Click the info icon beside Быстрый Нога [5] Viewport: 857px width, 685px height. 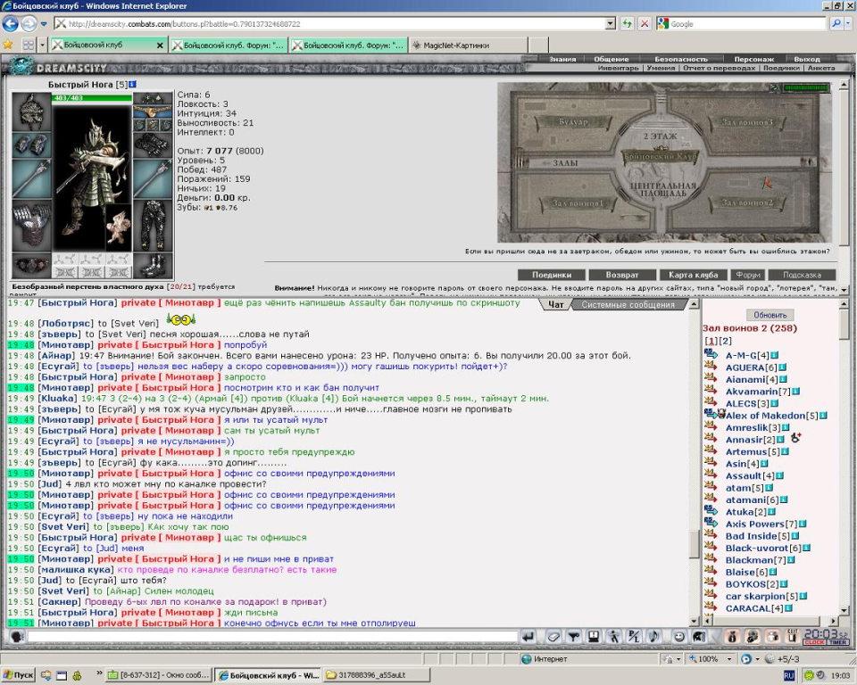coord(132,85)
